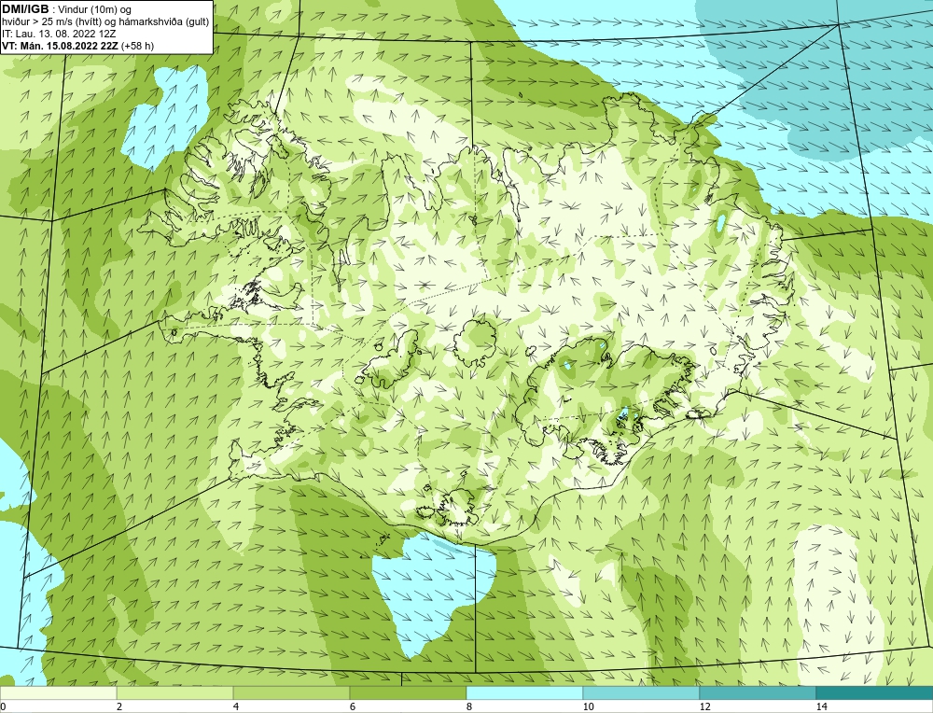Click the 12–14 m/s teal legend swatch
933x713 pixels.
pyautogui.click(x=758, y=692)
